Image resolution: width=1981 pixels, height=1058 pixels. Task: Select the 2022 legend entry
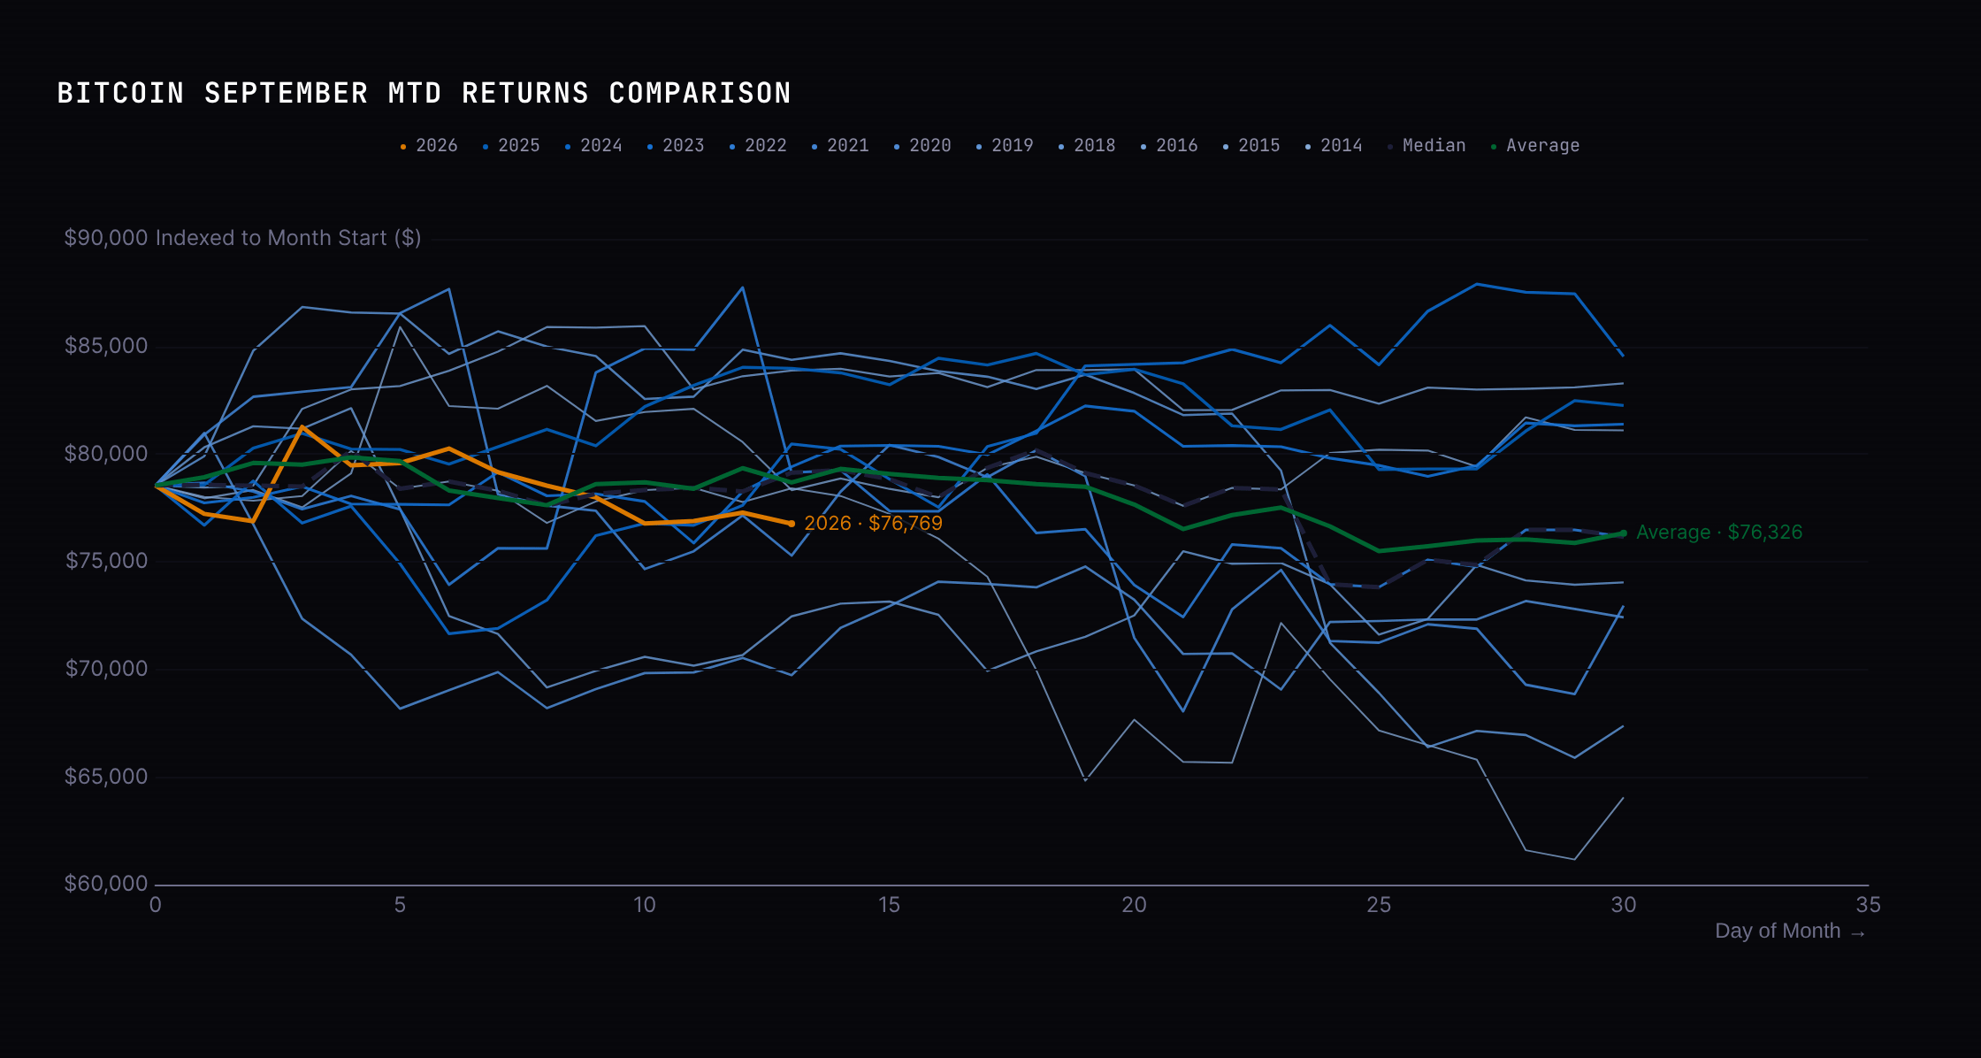758,146
